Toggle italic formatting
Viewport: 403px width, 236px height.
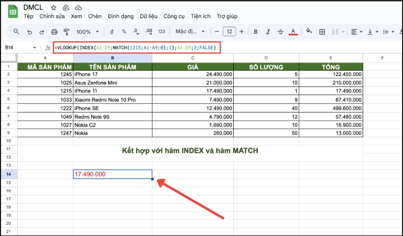point(268,32)
